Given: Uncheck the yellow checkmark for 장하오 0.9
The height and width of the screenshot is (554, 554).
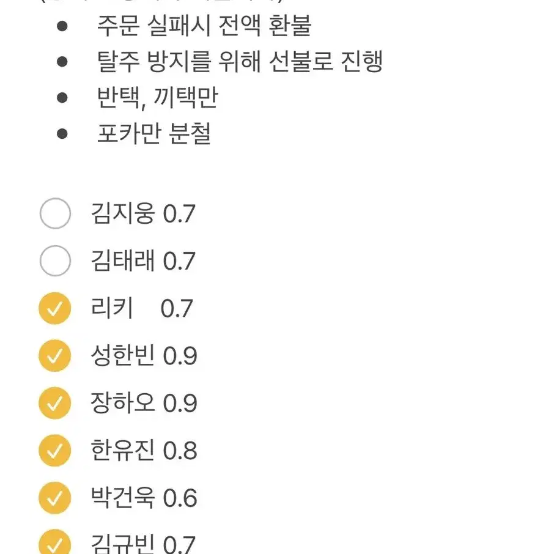Looking at the screenshot, I should [55, 403].
